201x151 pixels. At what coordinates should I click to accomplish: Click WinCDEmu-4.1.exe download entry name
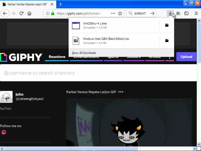(95, 23)
